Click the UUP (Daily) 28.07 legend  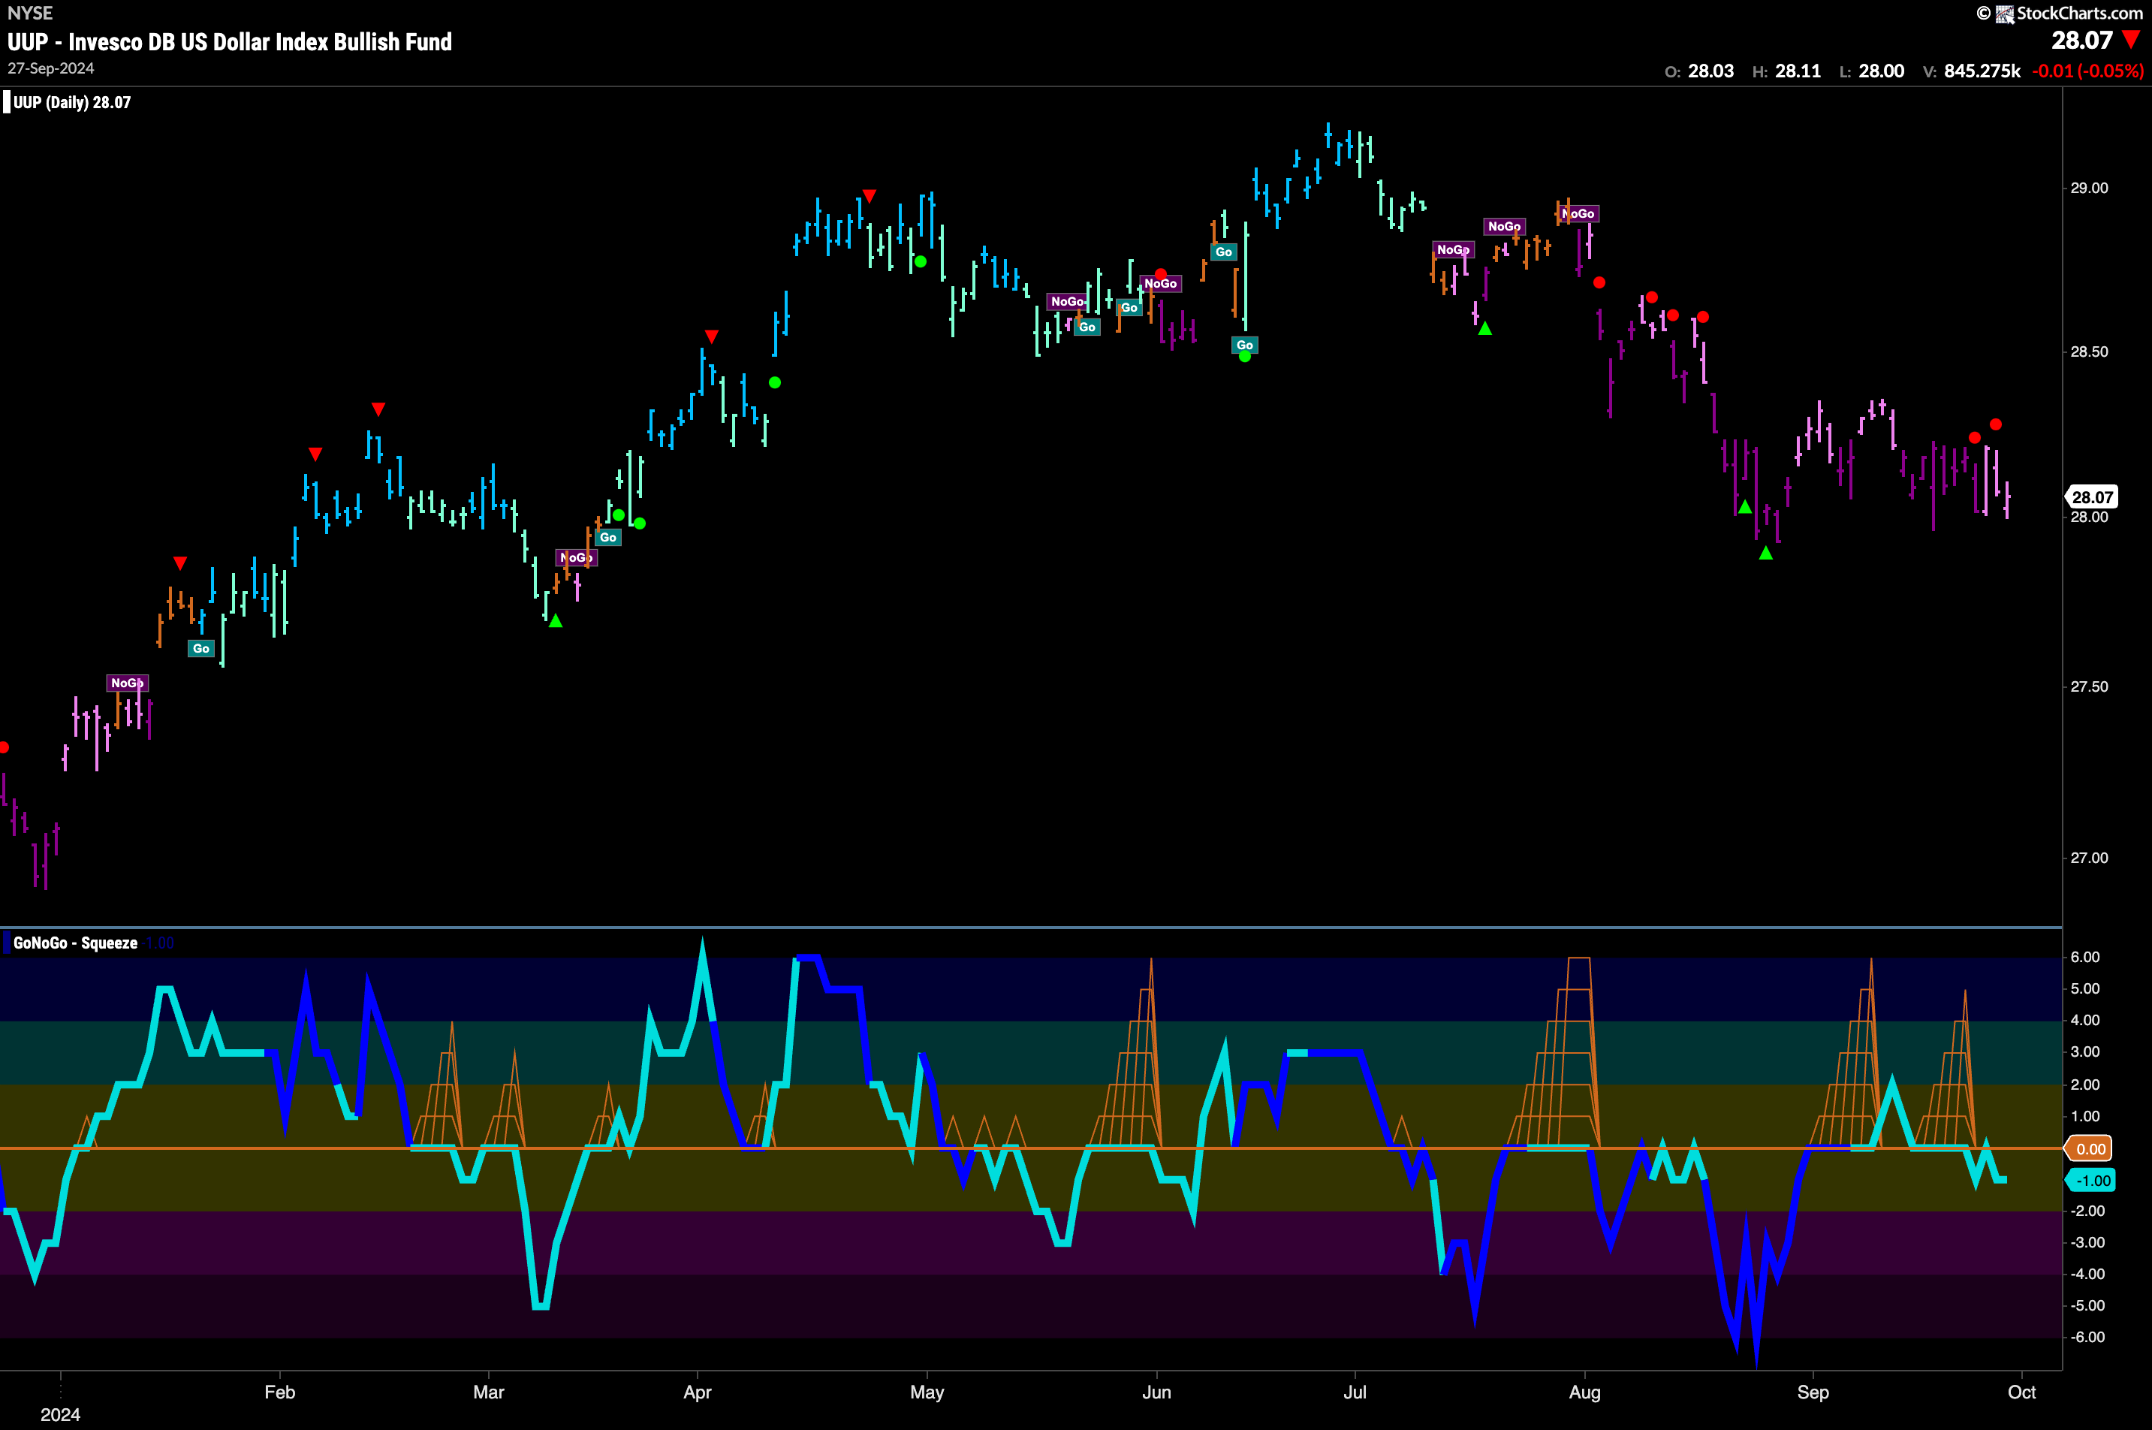[x=72, y=102]
